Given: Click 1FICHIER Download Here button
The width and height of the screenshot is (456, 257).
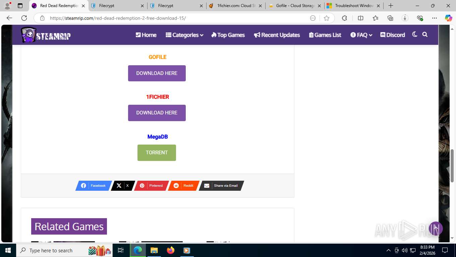Looking at the screenshot, I should [x=157, y=113].
